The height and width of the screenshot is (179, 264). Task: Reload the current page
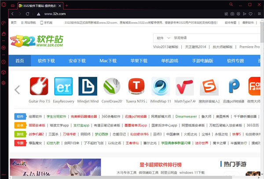pyautogui.click(x=27, y=14)
